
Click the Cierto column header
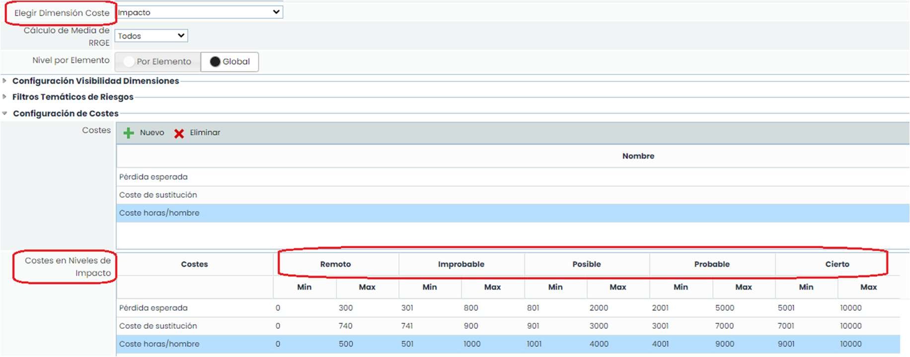[837, 264]
